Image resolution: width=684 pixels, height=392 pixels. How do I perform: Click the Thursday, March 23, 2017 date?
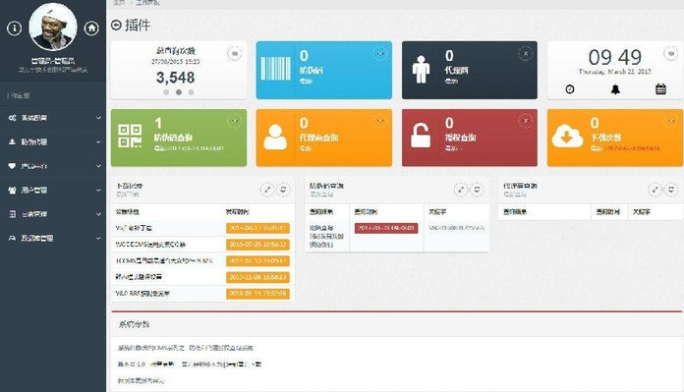pos(615,72)
